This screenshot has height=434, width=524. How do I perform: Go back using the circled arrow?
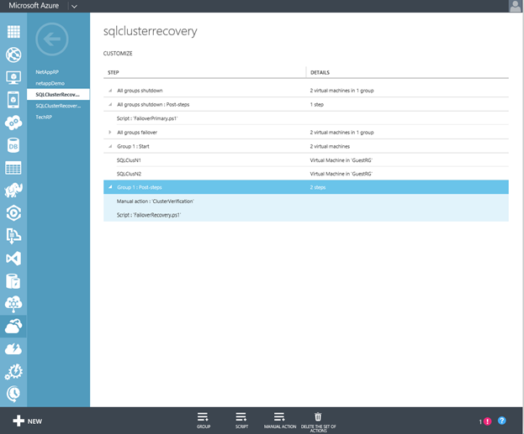[52, 39]
